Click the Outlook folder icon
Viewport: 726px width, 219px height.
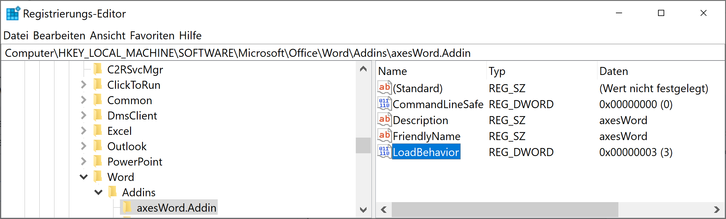(98, 146)
